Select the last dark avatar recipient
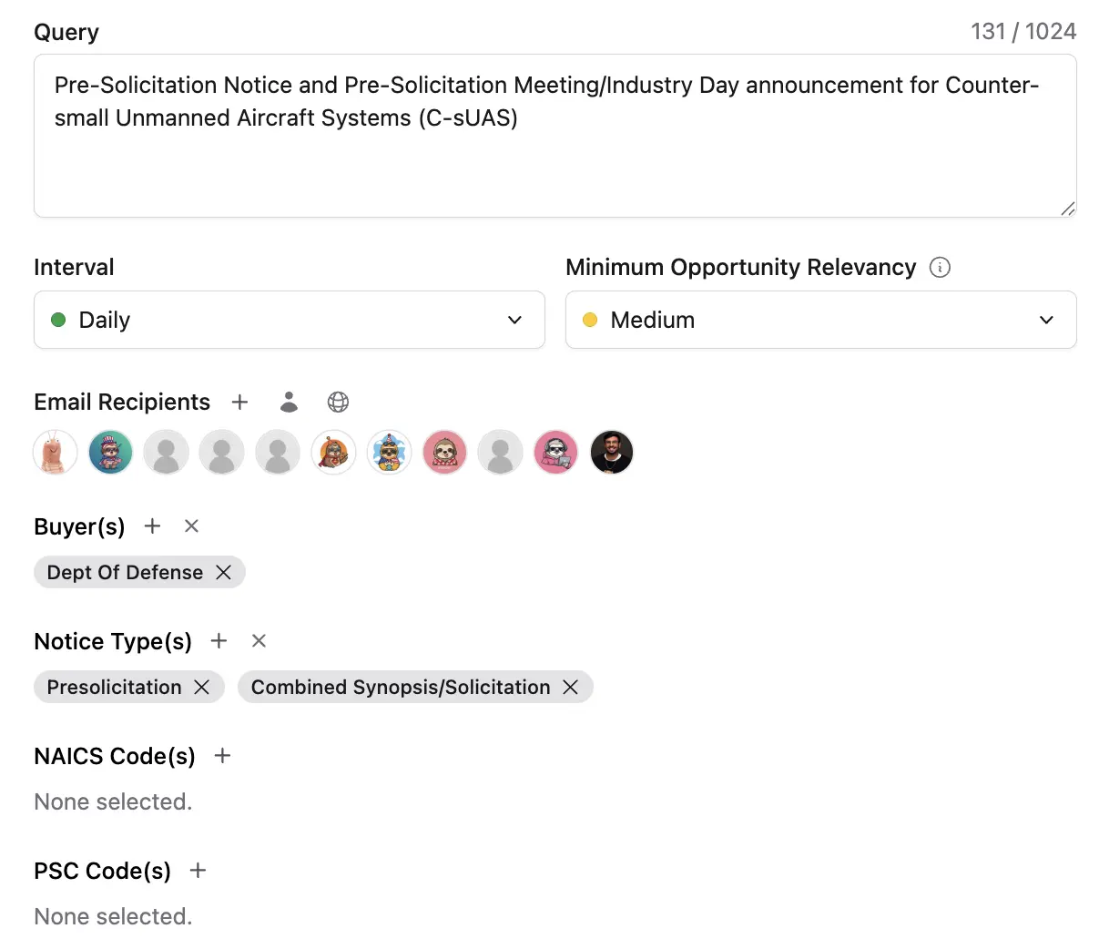Viewport: 1109px width, 949px height. click(611, 452)
